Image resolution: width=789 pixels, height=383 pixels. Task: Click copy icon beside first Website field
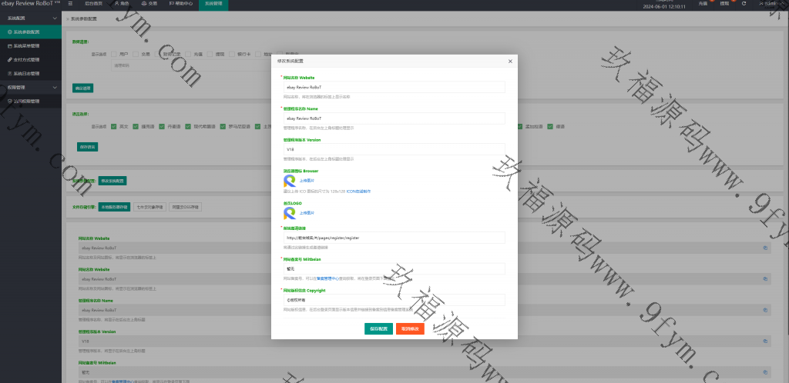tap(765, 248)
